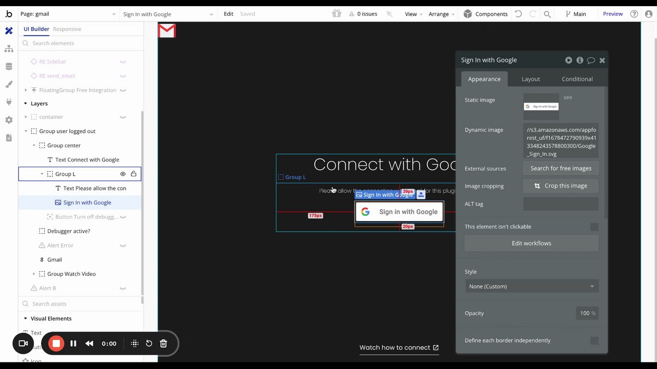Click the Redo arrow icon
Image resolution: width=657 pixels, height=369 pixels.
[533, 14]
